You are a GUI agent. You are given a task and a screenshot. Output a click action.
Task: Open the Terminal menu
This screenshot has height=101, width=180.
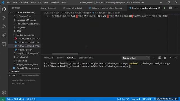[x=54, y=3]
